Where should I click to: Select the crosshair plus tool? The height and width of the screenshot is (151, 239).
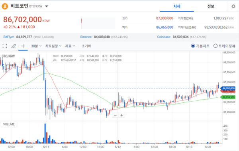pyautogui.click(x=23, y=46)
